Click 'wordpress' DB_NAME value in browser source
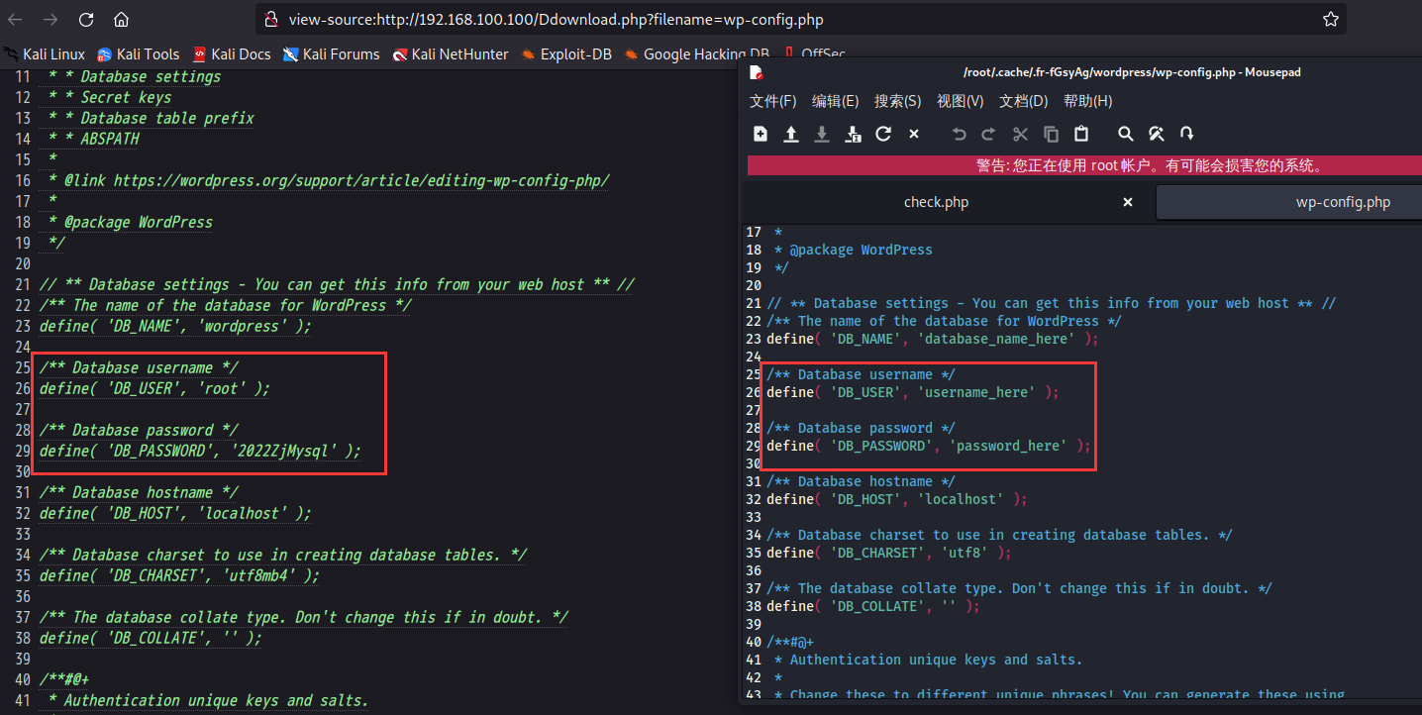Image resolution: width=1422 pixels, height=715 pixels. click(242, 326)
